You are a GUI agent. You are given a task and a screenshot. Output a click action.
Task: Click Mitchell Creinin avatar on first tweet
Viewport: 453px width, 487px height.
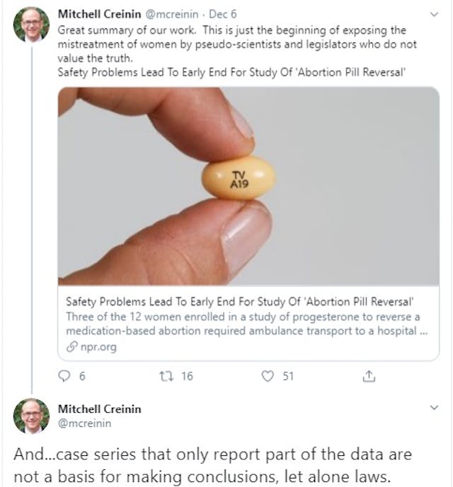(31, 25)
